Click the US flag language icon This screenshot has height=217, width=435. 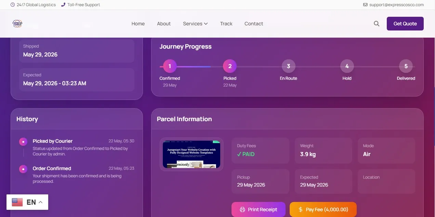pyautogui.click(x=17, y=202)
